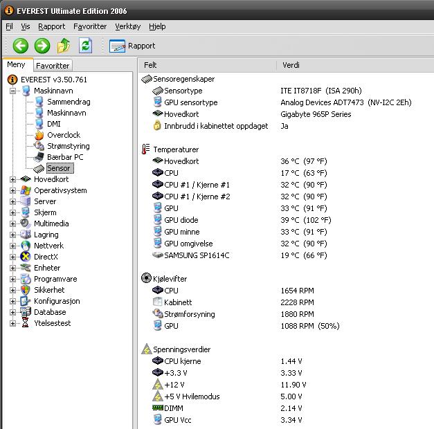The image size is (434, 429).
Task: Click the DIMM memory module icon
Action: [158, 408]
